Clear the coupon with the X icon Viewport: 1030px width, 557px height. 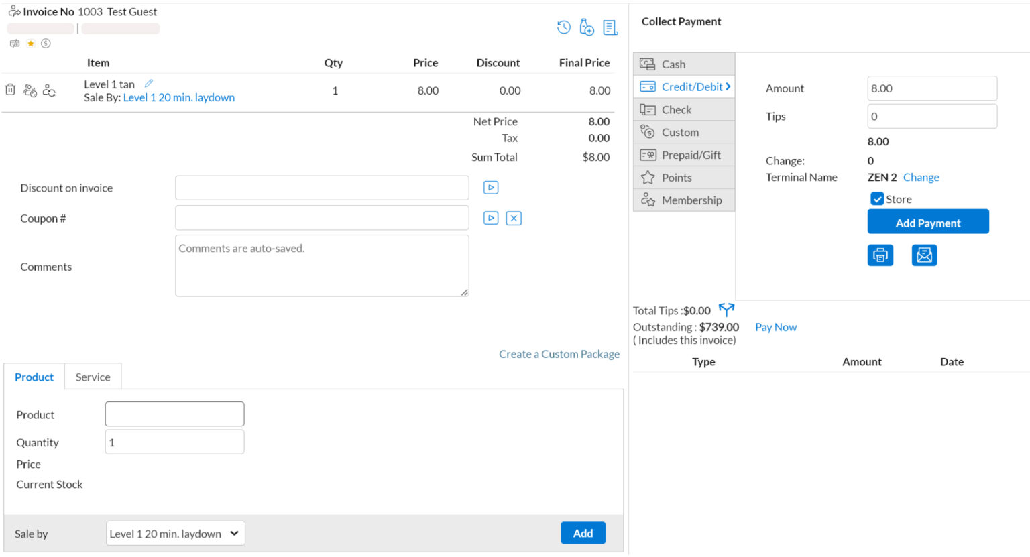[514, 218]
